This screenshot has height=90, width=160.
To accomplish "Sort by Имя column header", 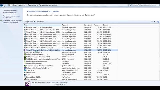I will [42, 25].
